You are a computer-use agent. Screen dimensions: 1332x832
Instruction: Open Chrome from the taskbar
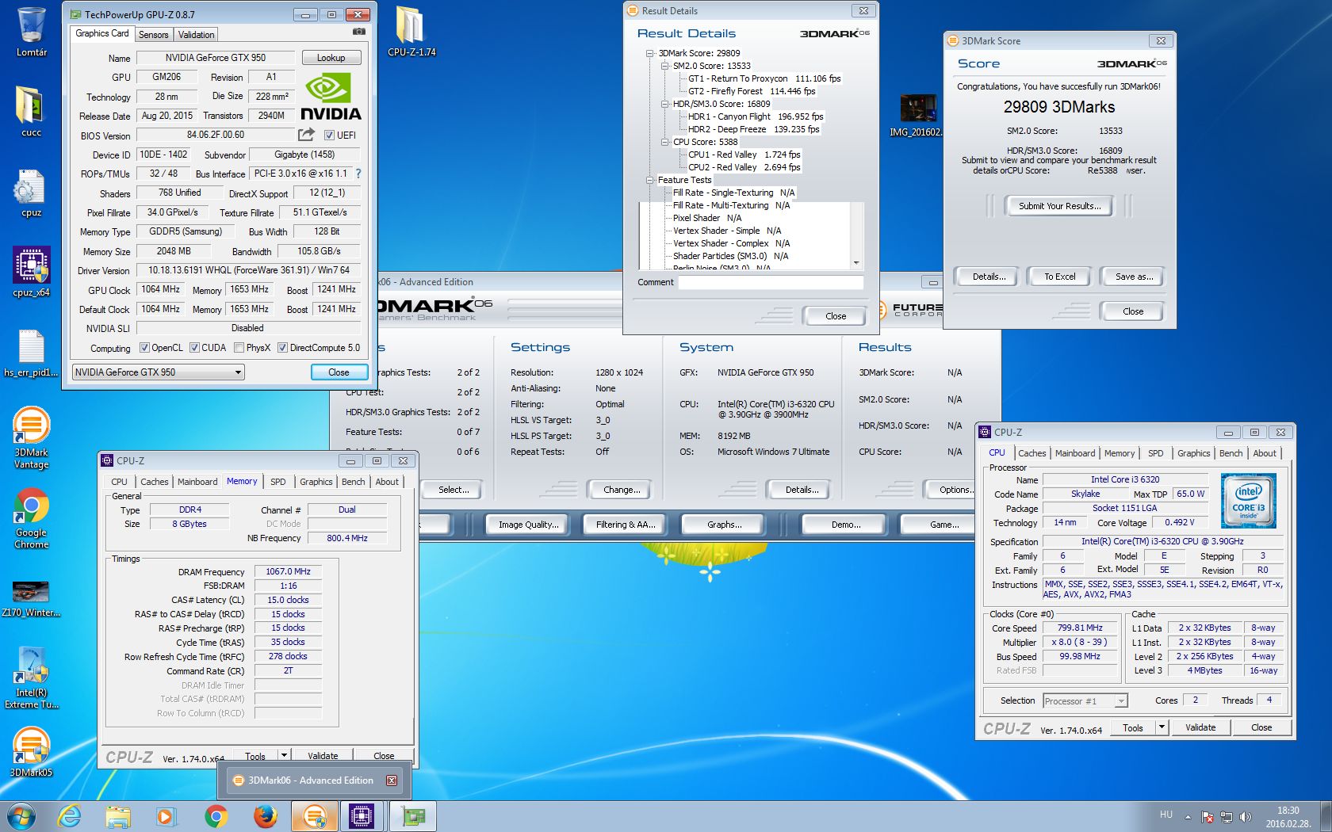pos(216,816)
